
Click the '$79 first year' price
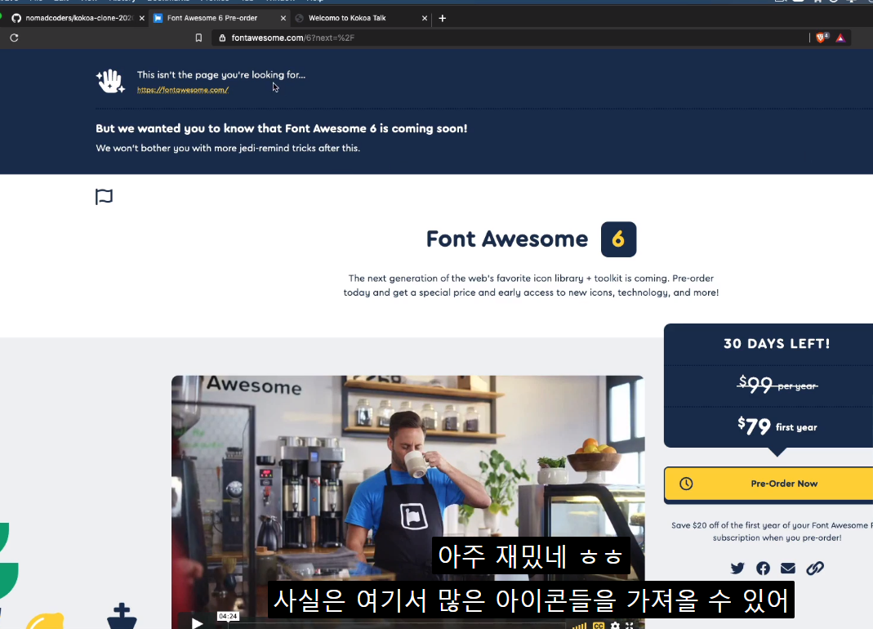tap(777, 426)
